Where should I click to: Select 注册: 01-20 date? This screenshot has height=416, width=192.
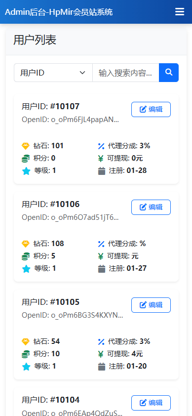point(127,367)
